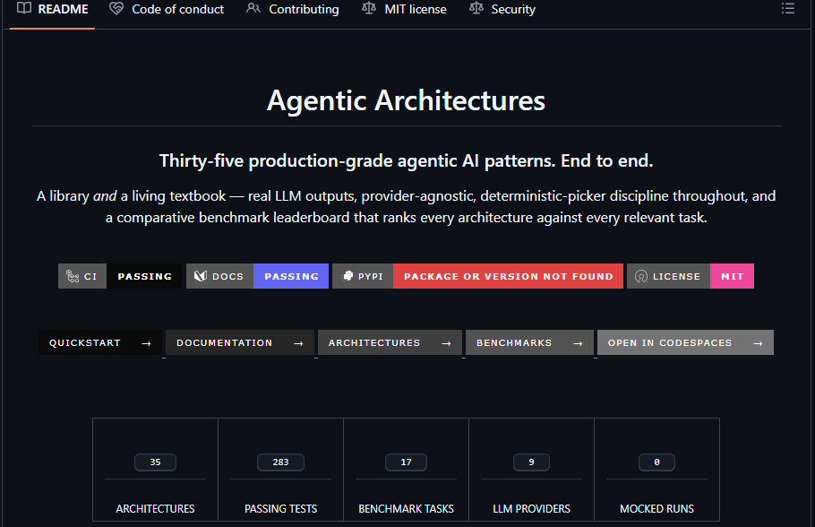Click the 17 benchmark tasks count badge
Image resolution: width=815 pixels, height=527 pixels.
[406, 462]
